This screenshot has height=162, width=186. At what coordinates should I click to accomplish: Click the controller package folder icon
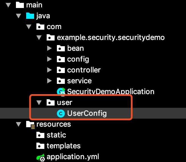click(x=61, y=70)
